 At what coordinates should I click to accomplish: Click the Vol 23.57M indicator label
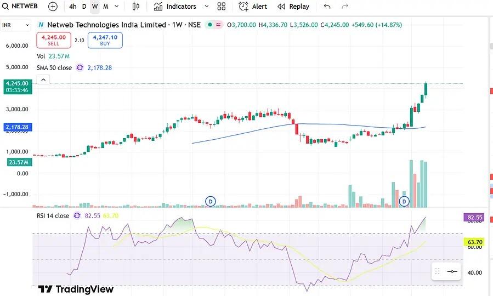[x=53, y=56]
